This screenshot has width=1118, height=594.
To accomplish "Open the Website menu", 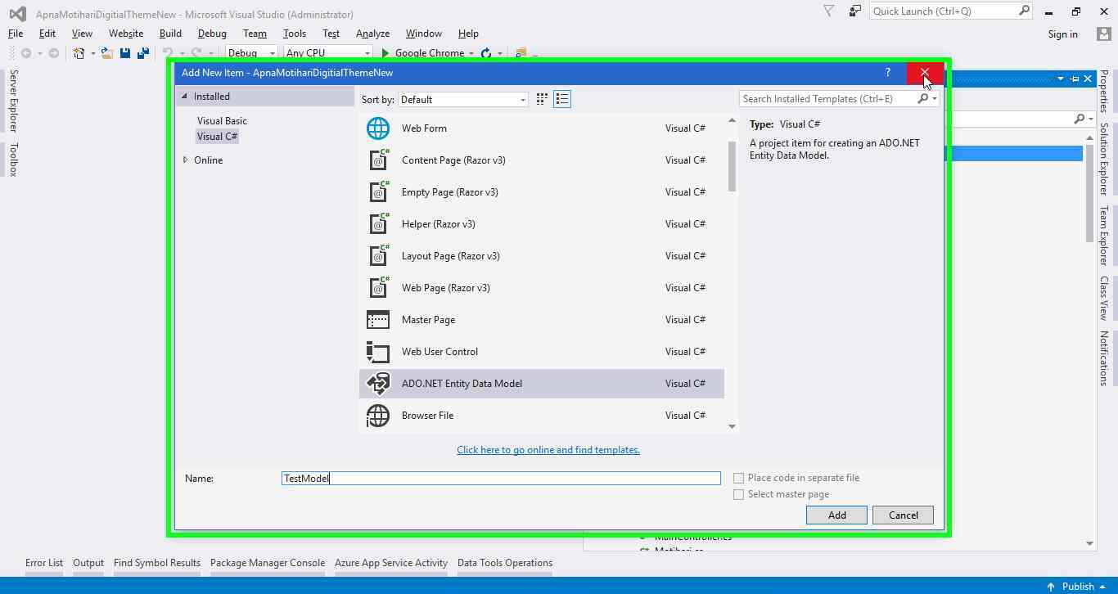I will [x=126, y=34].
